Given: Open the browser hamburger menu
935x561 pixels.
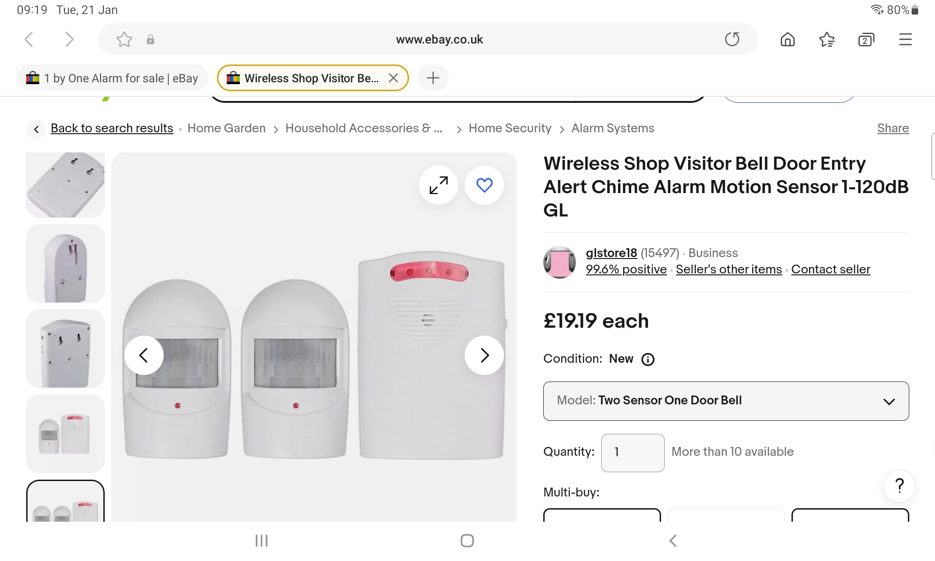Looking at the screenshot, I should coord(906,39).
